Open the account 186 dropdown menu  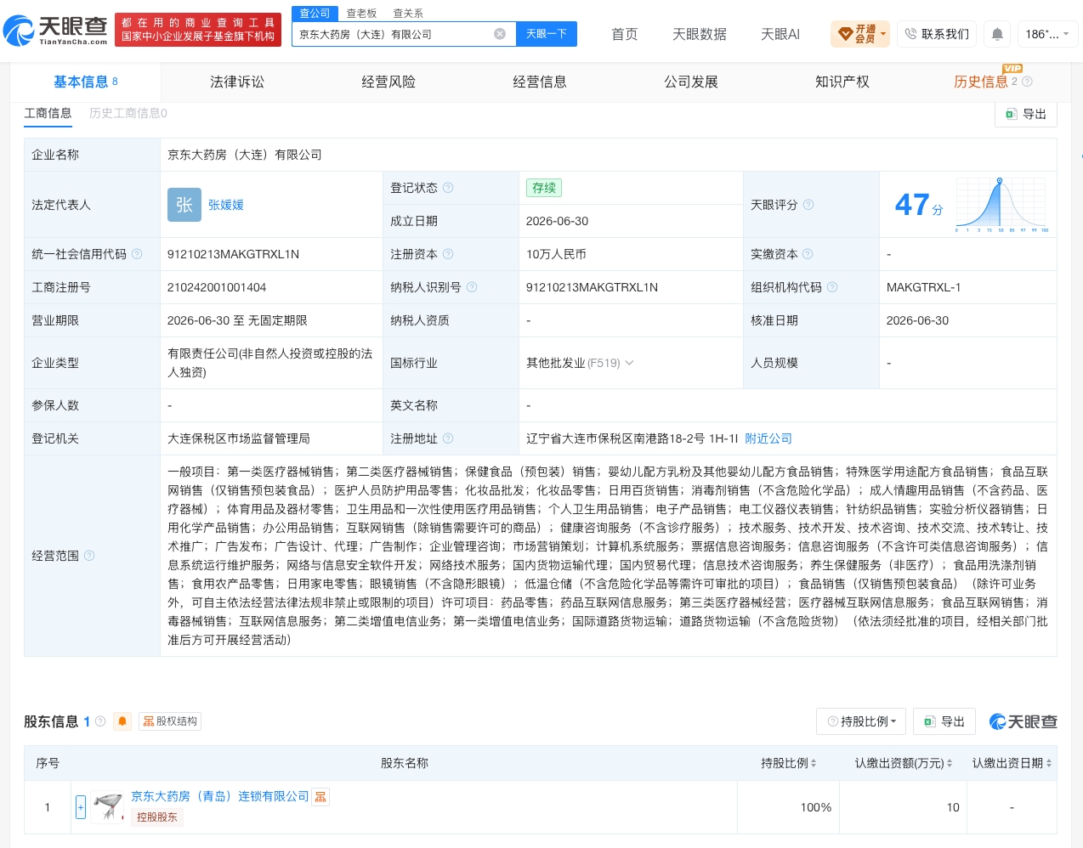pyautogui.click(x=1046, y=34)
